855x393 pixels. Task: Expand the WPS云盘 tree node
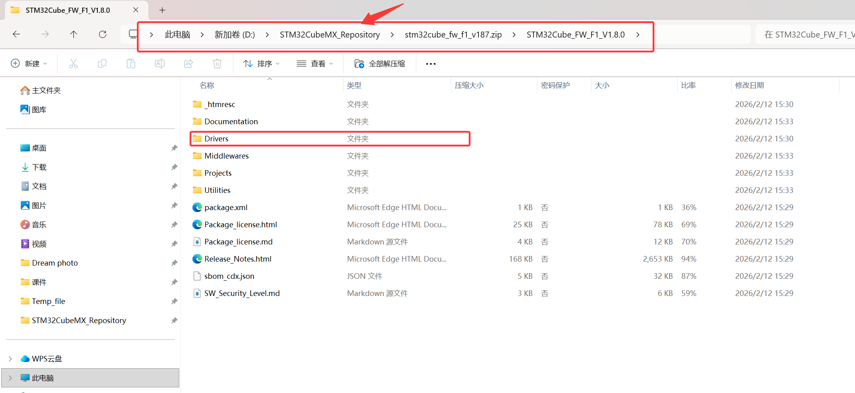pyautogui.click(x=10, y=359)
